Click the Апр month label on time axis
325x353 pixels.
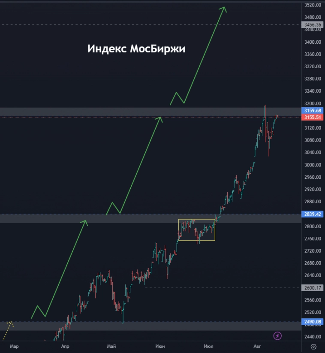(65, 346)
